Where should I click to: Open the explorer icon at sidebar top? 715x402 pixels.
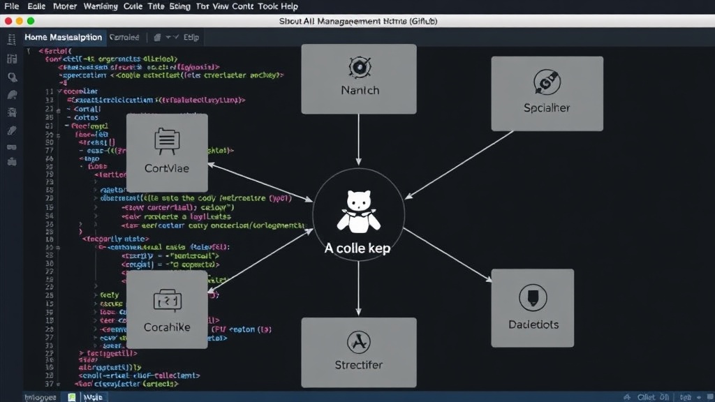pos(11,40)
